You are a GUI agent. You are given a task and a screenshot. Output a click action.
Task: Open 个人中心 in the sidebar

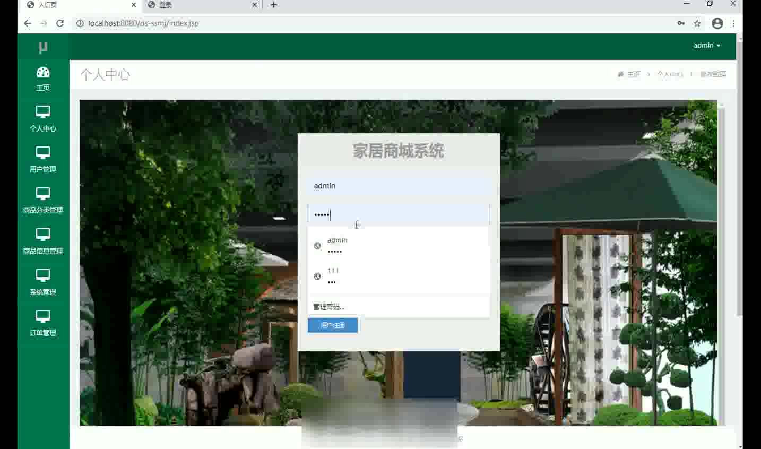pos(43,118)
